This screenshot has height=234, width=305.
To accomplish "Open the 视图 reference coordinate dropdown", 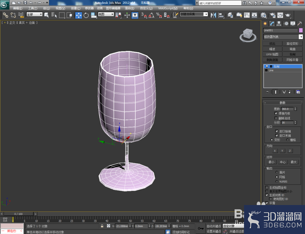I will pos(106,14).
